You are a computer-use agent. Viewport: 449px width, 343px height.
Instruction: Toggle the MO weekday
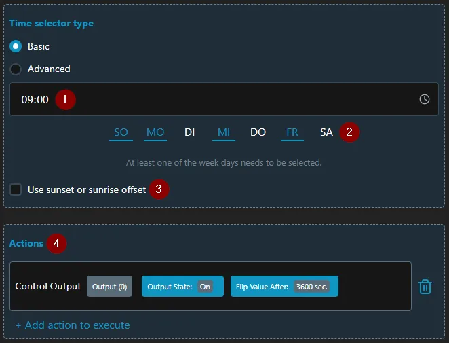click(155, 132)
